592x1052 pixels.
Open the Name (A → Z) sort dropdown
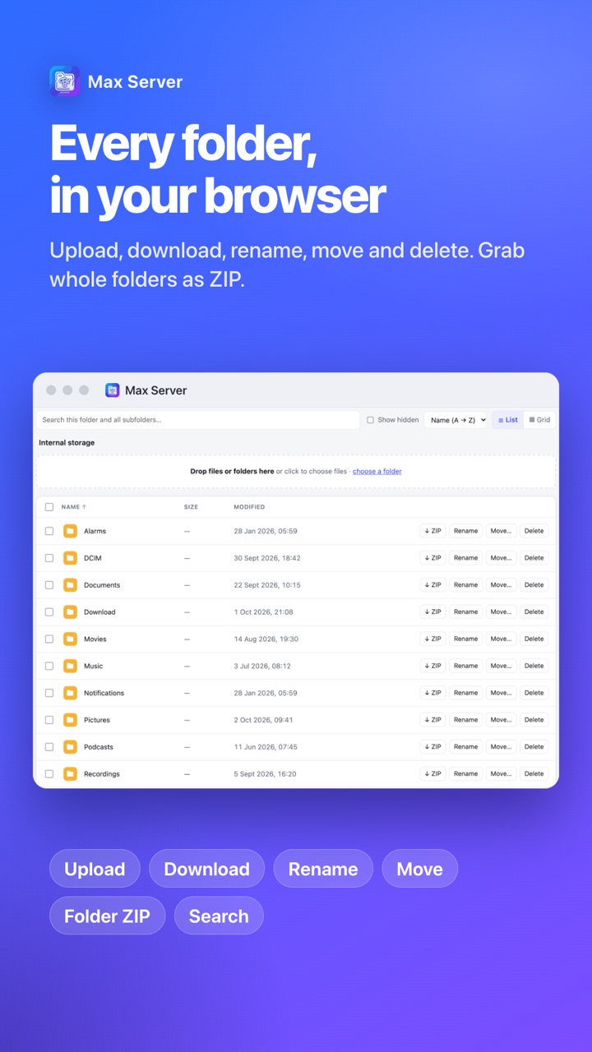pyautogui.click(x=456, y=420)
